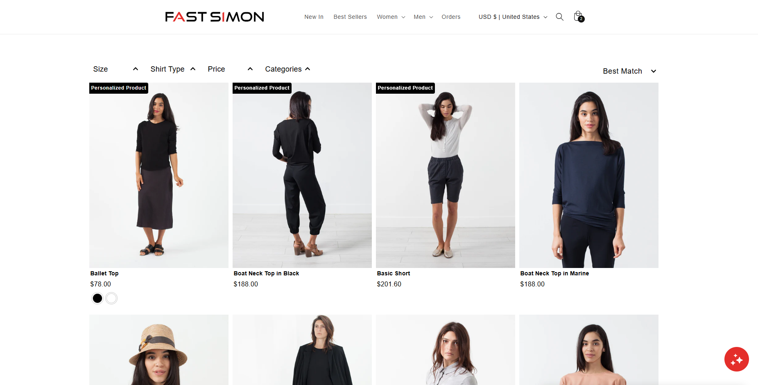Viewport: 758px width, 385px height.
Task: Expand the Men menu
Action: [x=423, y=17]
